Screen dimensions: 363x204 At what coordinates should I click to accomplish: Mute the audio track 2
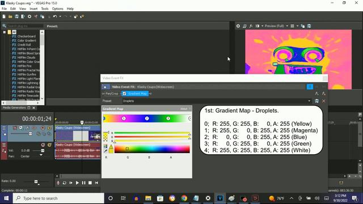(x=43, y=145)
